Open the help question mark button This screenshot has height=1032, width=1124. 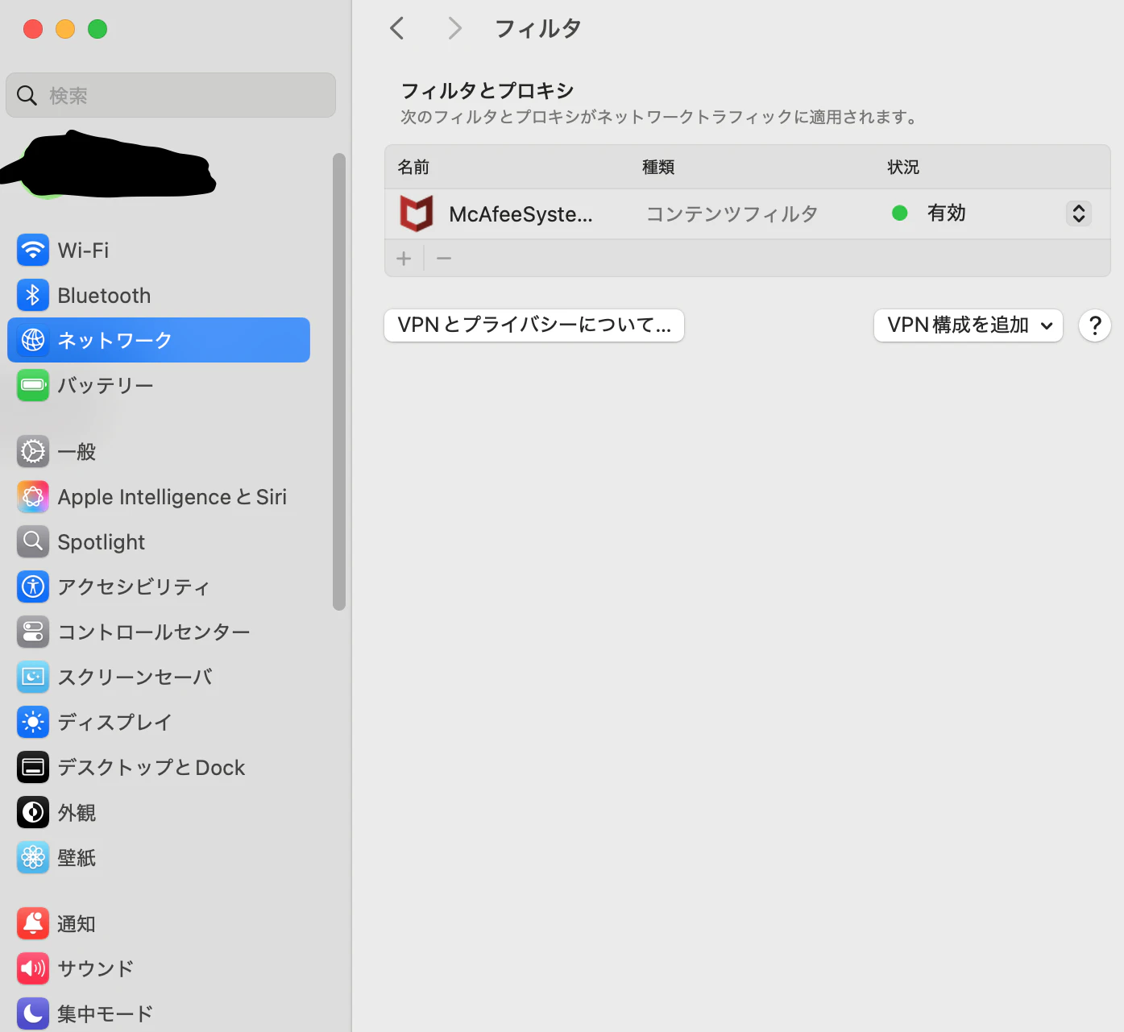pos(1094,325)
